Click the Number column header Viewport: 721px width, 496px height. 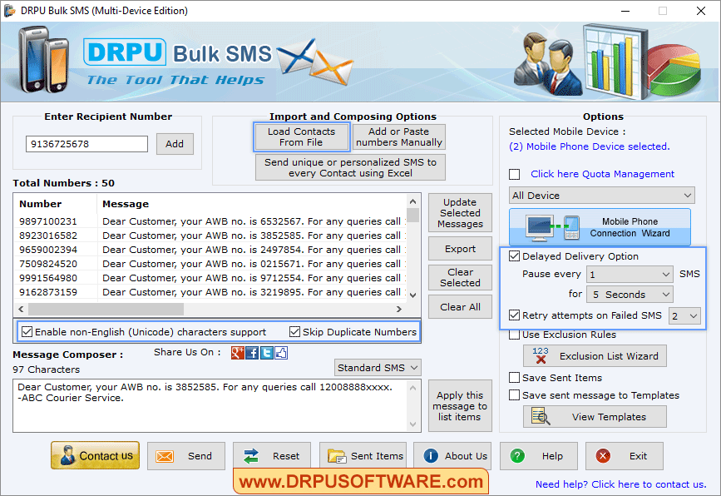pos(56,204)
